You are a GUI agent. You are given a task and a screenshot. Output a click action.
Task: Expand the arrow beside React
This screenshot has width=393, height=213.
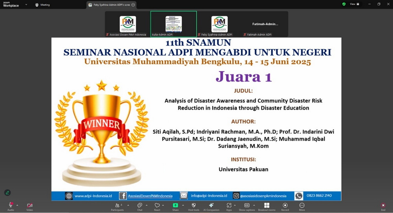163,205
